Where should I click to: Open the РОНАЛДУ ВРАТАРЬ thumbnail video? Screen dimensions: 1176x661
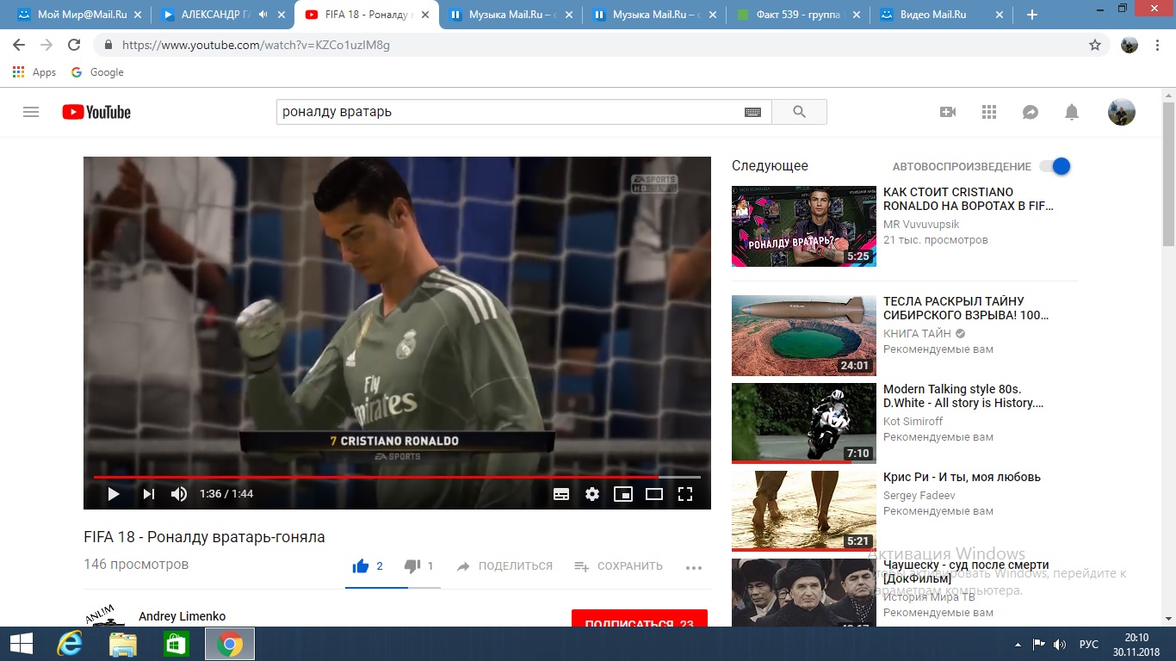804,226
